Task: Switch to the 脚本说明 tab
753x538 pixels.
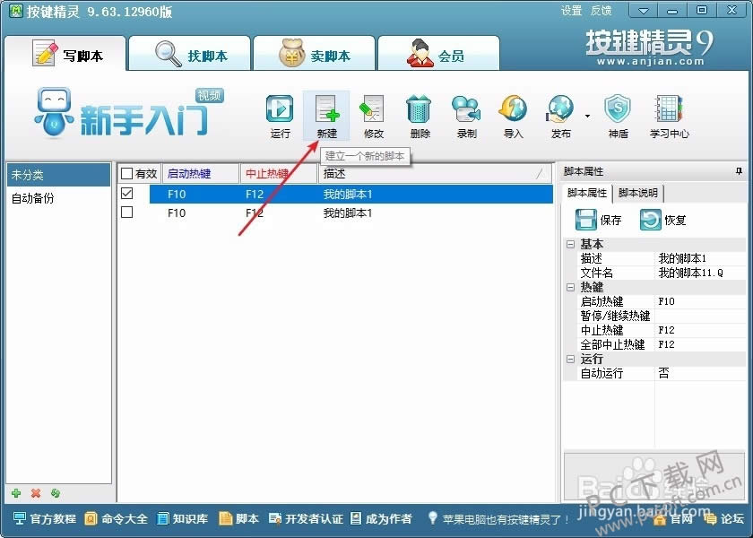Action: [x=638, y=193]
